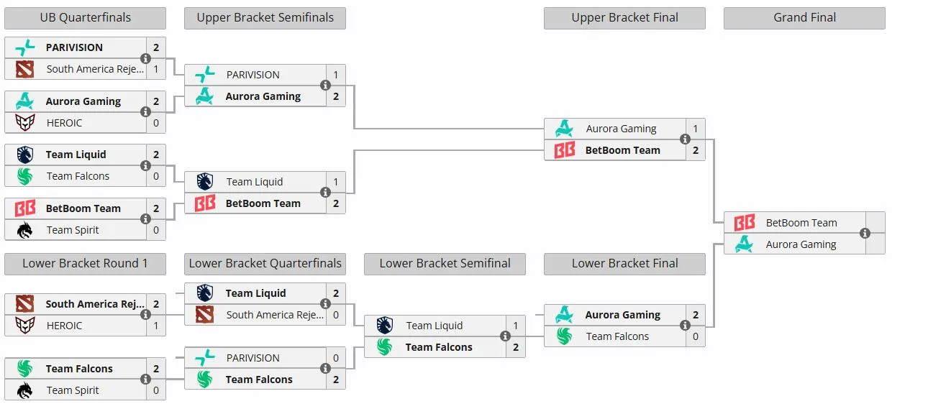Image resolution: width=946 pixels, height=409 pixels.
Task: Open info icon of Lower Bracket Final match
Action: click(x=686, y=326)
